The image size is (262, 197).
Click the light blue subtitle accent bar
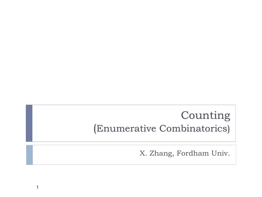29,155
